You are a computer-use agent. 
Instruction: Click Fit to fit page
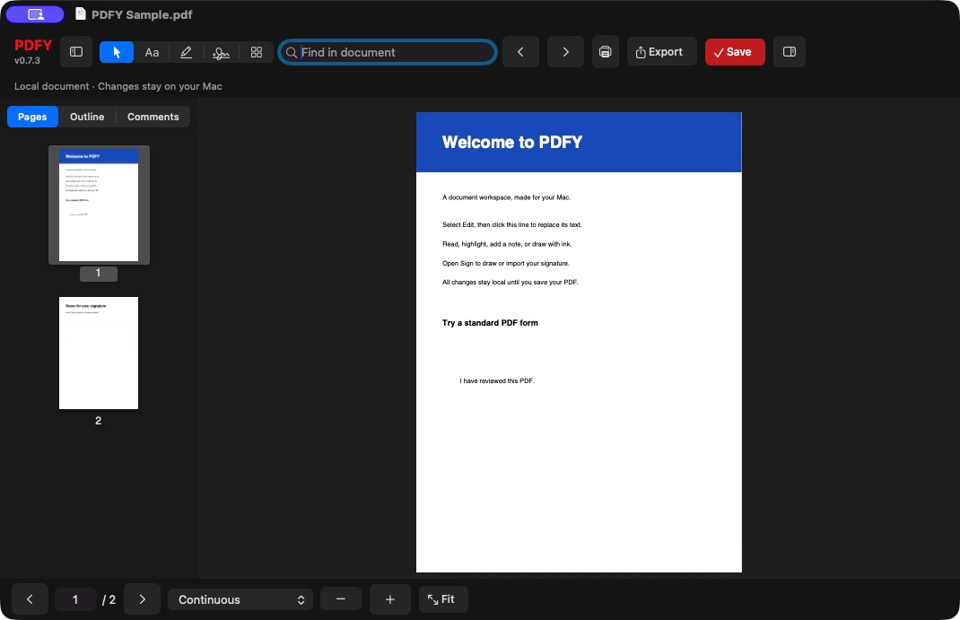point(443,599)
